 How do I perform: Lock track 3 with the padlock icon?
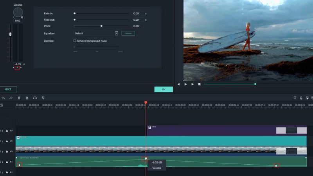click(7, 131)
